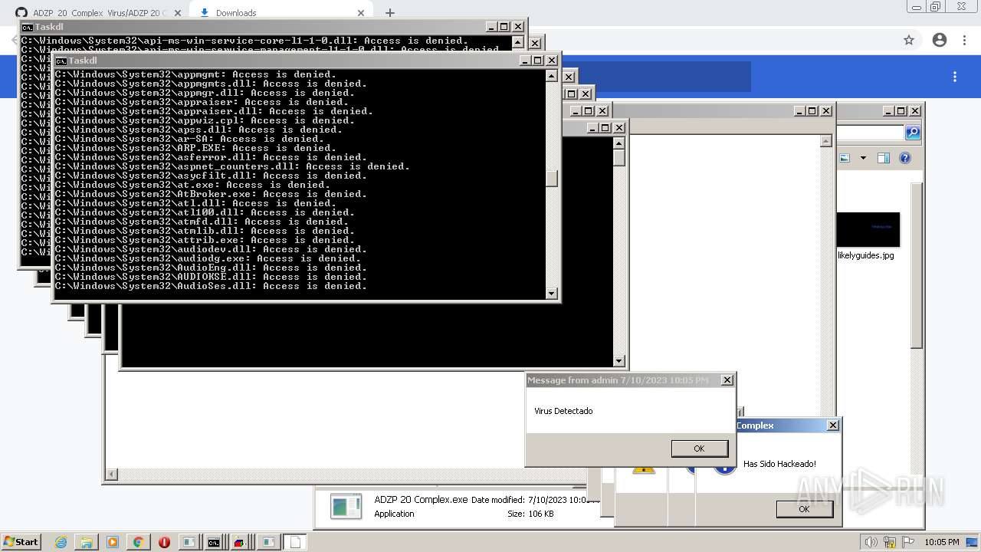Image resolution: width=981 pixels, height=552 pixels.
Task: Close the Complex dialog window
Action: (x=833, y=426)
